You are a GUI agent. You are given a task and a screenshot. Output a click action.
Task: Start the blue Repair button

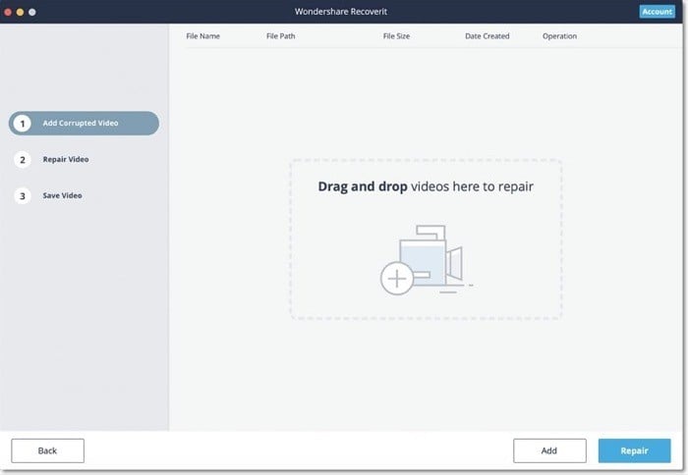(634, 450)
